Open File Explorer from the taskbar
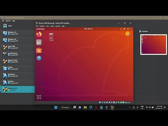 85,107
